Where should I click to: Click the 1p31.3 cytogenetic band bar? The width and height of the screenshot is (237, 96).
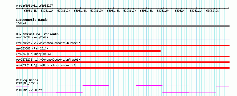[x=122, y=26]
